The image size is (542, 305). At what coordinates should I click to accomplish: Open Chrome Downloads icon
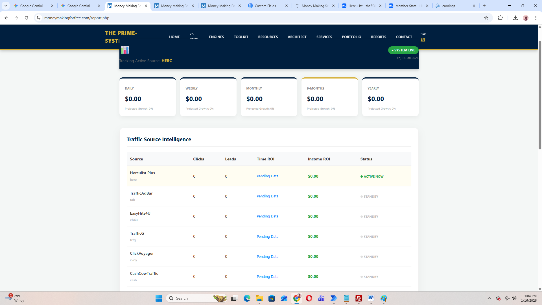click(515, 18)
